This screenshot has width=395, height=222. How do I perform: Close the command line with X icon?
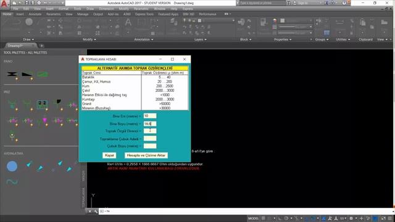[89, 212]
